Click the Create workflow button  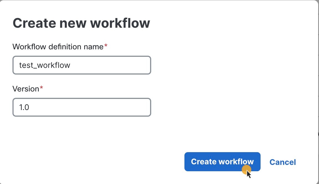tap(222, 162)
